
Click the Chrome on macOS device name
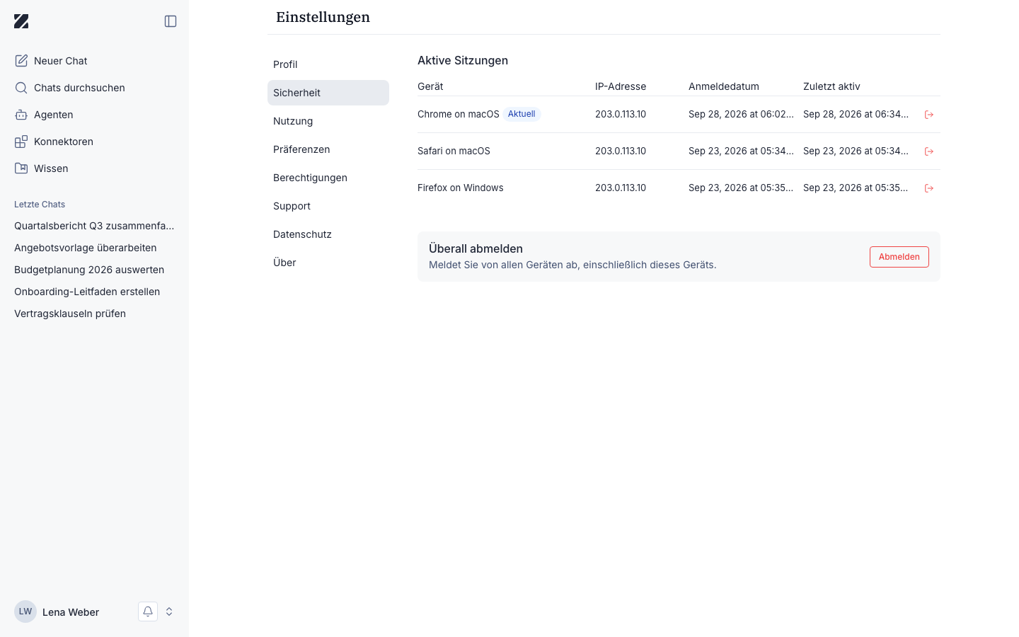[459, 114]
